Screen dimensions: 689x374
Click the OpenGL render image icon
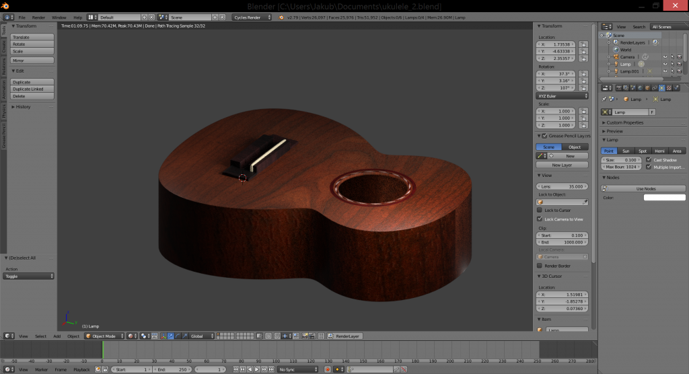305,336
